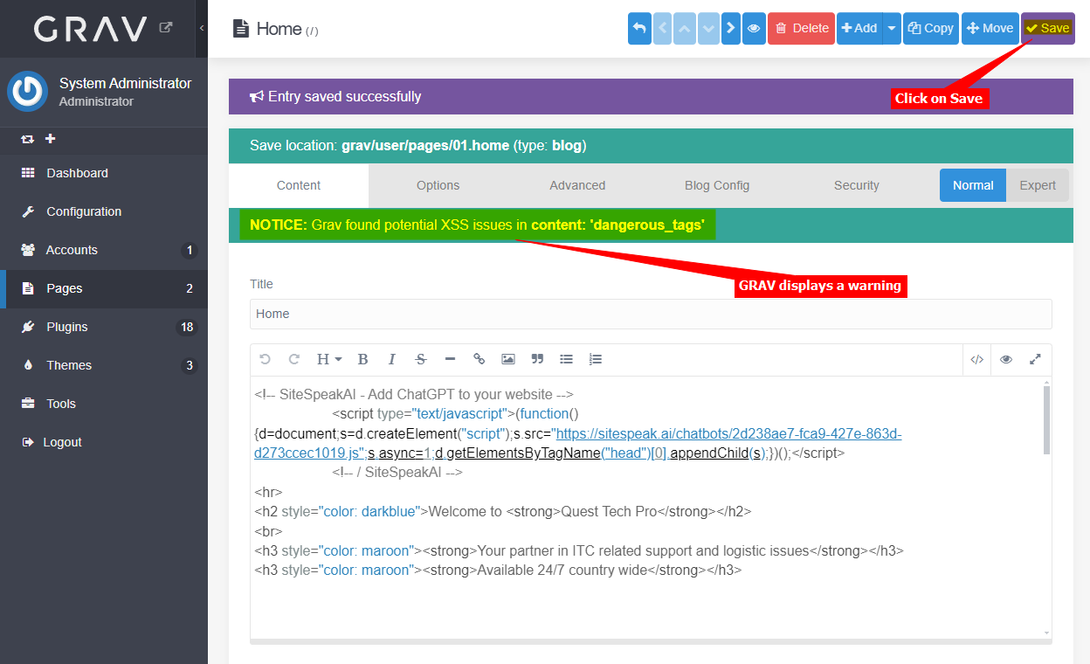Preview the page with the top eye button
The width and height of the screenshot is (1090, 664).
tap(754, 28)
